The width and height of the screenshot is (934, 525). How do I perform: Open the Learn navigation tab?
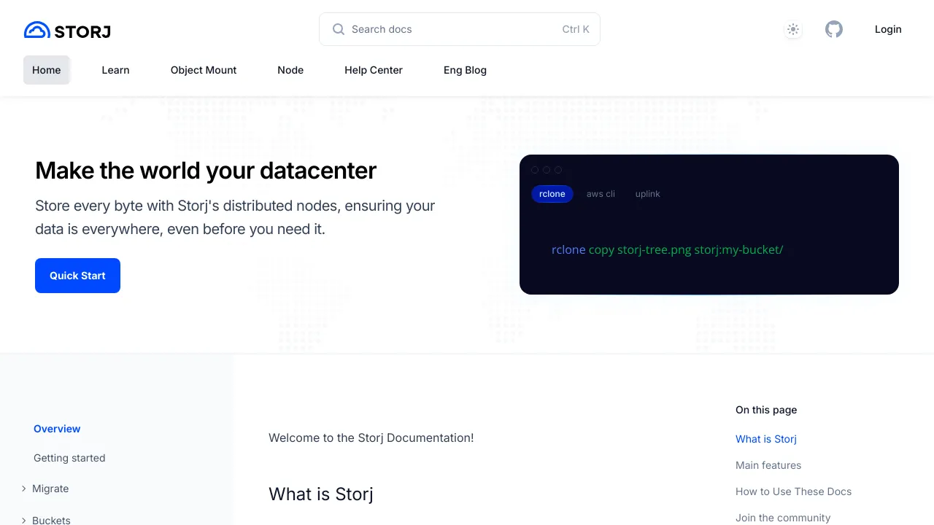[x=115, y=70]
